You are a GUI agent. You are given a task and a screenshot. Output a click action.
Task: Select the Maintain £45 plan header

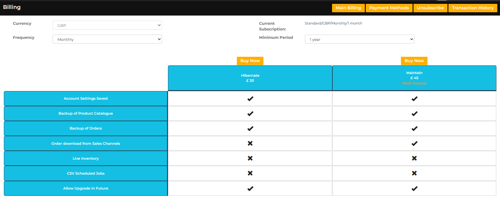tap(414, 78)
